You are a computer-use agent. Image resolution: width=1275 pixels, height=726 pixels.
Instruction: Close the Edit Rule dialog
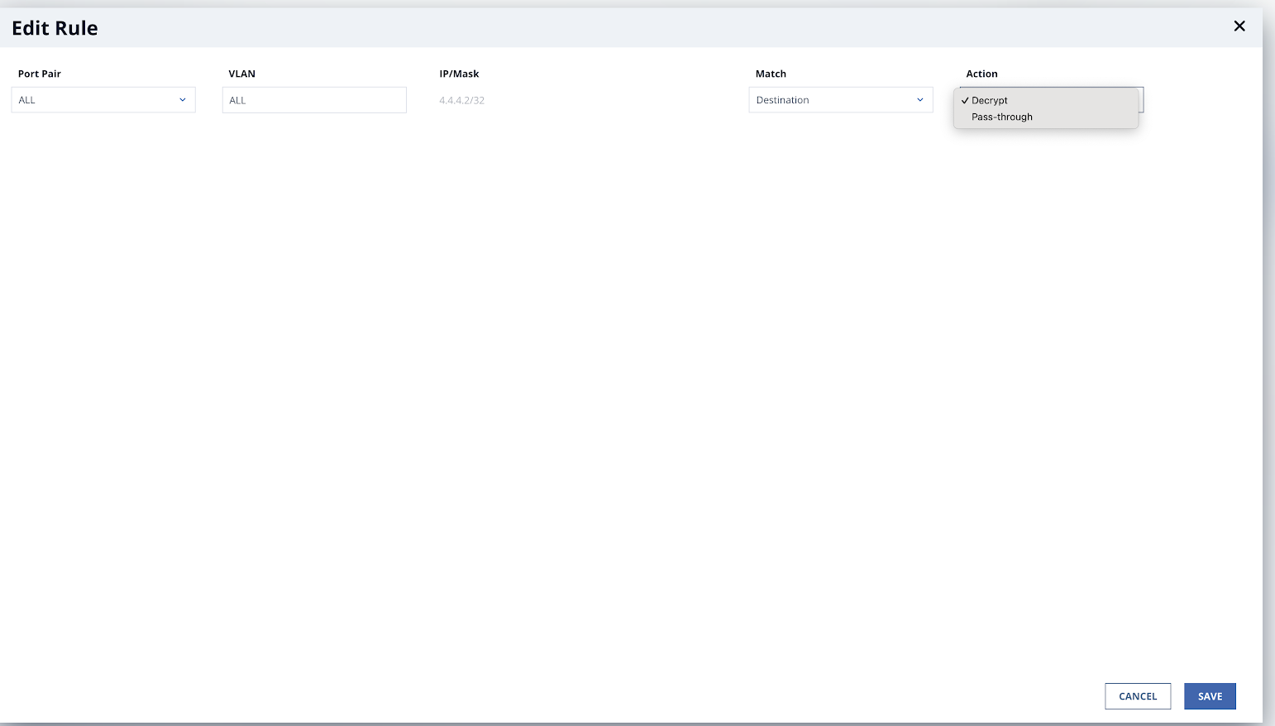tap(1239, 26)
